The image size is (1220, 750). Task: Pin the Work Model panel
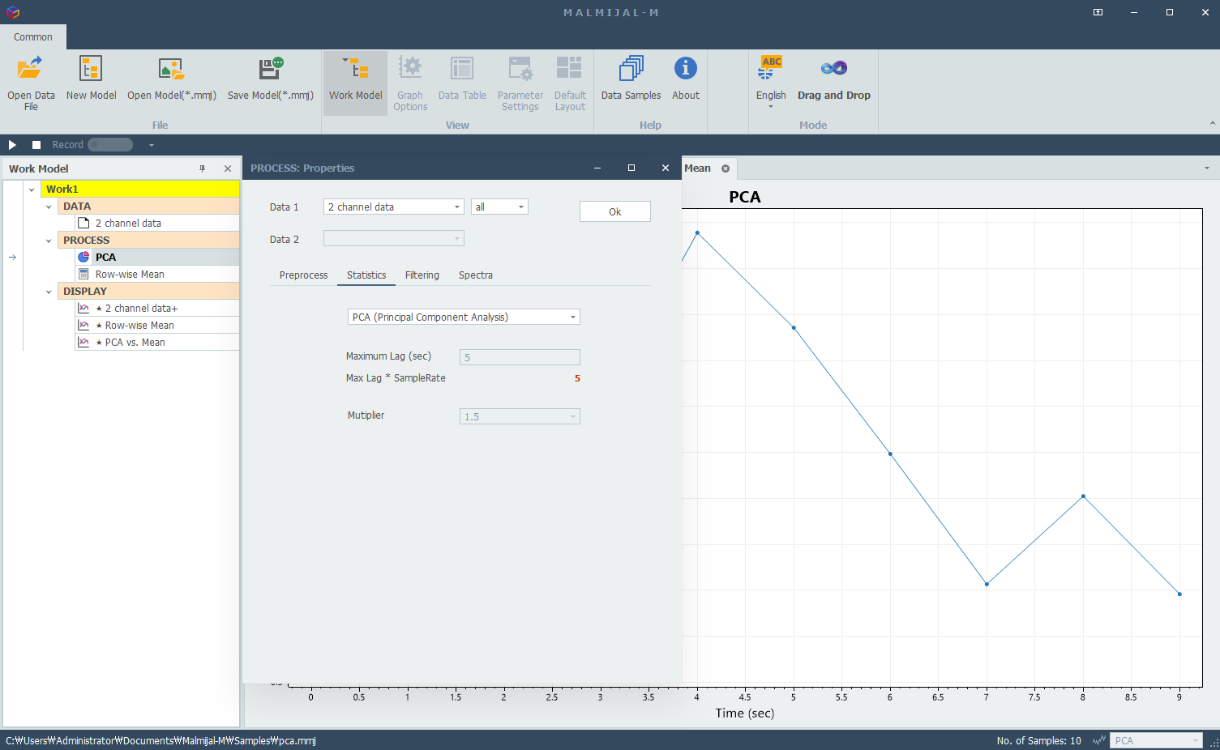[203, 168]
